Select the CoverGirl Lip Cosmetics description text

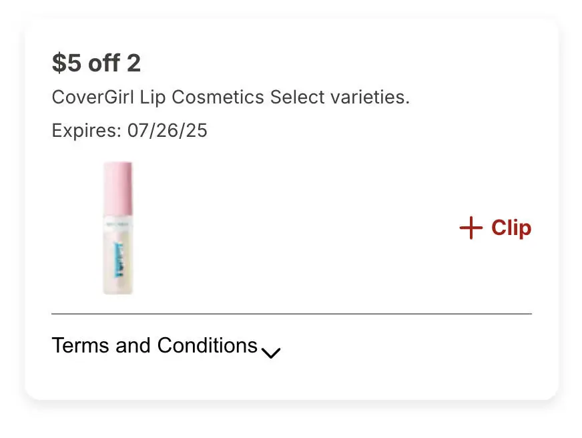tap(231, 97)
